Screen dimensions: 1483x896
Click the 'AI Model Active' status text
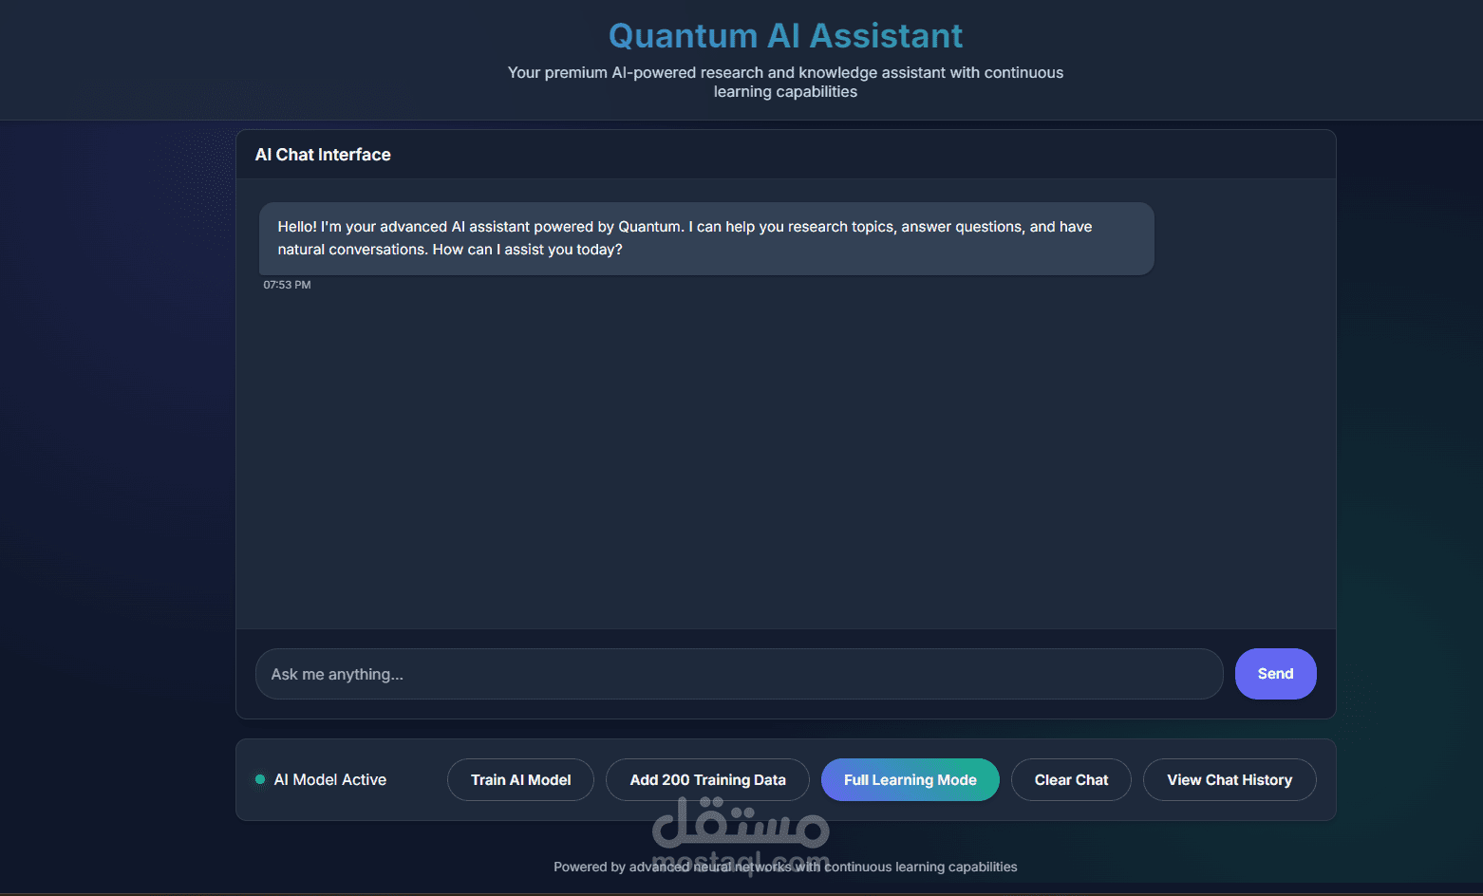tap(330, 779)
